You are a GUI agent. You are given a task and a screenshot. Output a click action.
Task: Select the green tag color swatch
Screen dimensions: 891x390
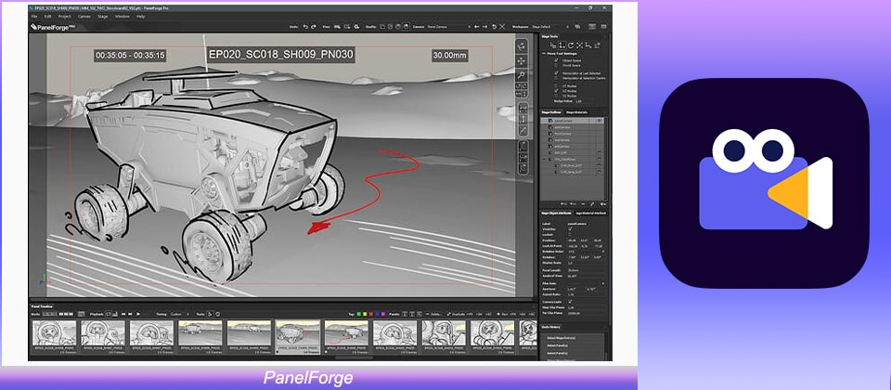tap(358, 313)
